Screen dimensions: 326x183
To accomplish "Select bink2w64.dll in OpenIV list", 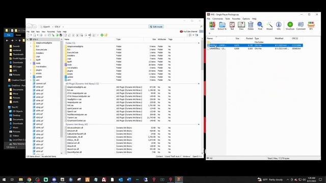I will coord(72,131).
